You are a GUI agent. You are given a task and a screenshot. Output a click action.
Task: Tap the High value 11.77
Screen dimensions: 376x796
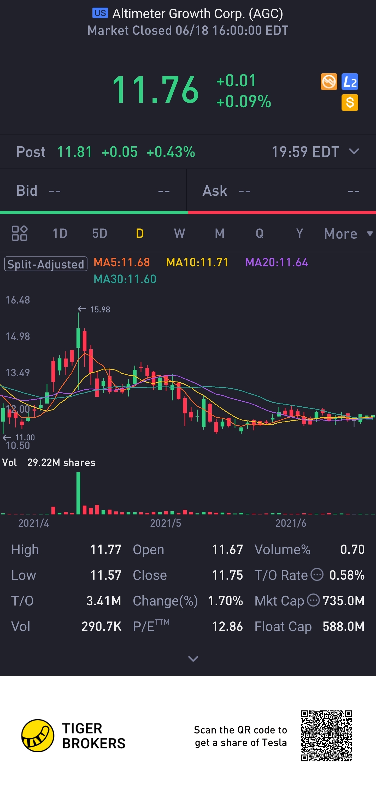click(106, 550)
